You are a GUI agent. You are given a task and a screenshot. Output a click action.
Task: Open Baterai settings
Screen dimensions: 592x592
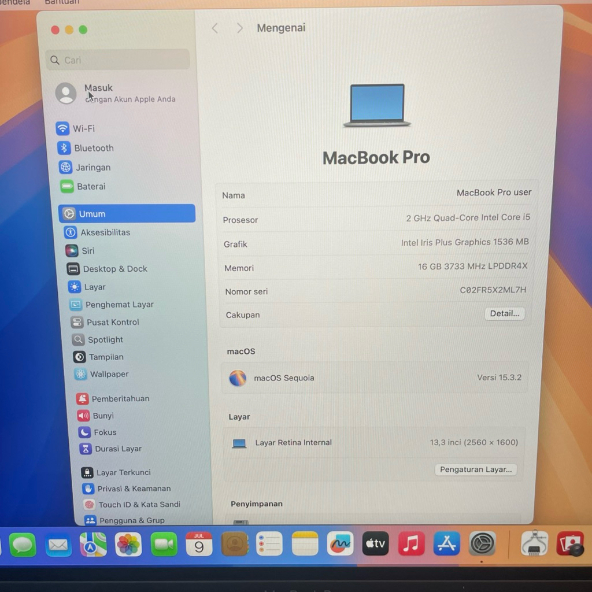pyautogui.click(x=83, y=187)
